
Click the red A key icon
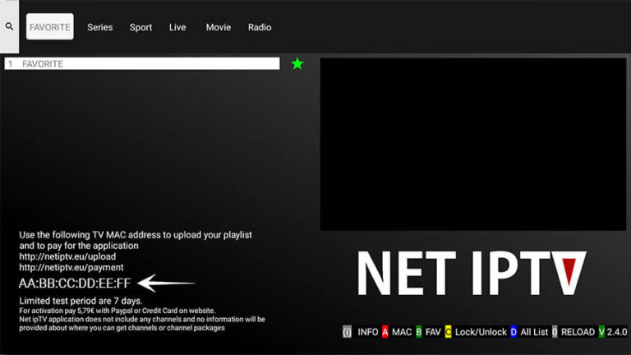pyautogui.click(x=385, y=332)
